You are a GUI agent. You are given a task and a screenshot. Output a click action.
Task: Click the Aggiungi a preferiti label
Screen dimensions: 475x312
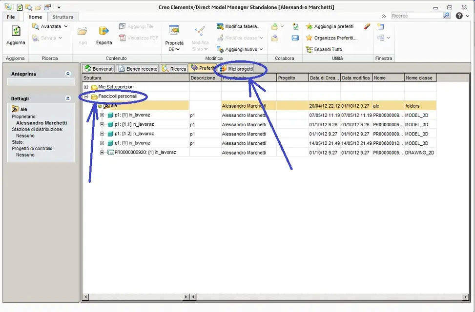point(334,26)
